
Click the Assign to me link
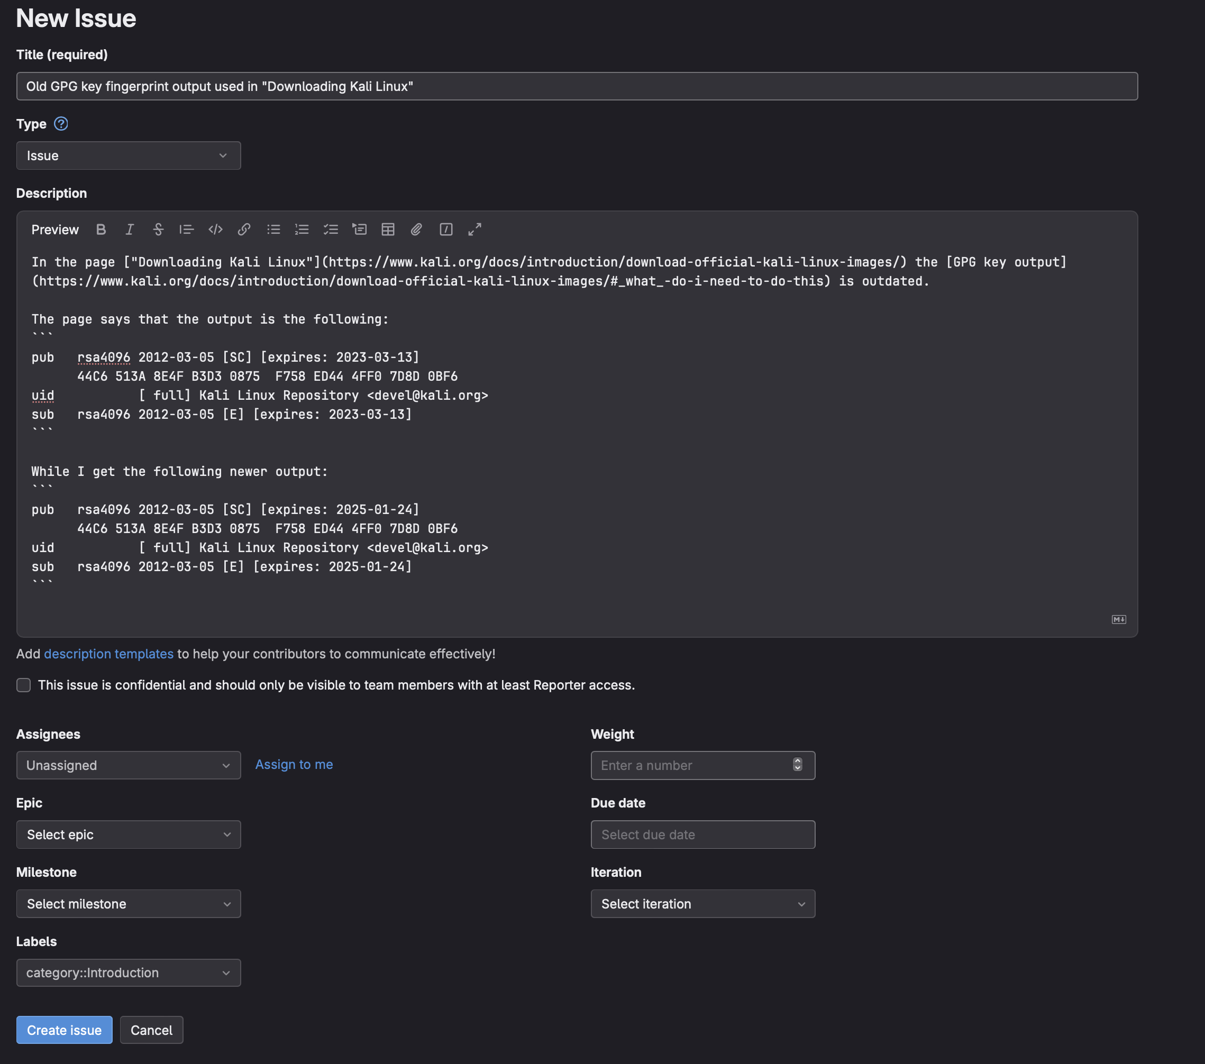point(294,765)
